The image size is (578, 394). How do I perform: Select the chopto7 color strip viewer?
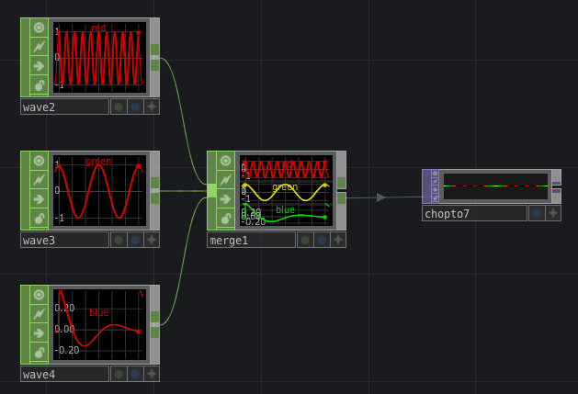pyautogui.click(x=496, y=186)
